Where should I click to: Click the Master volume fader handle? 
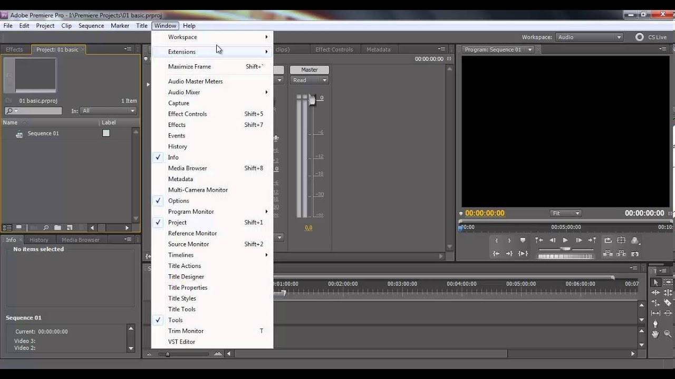point(312,99)
